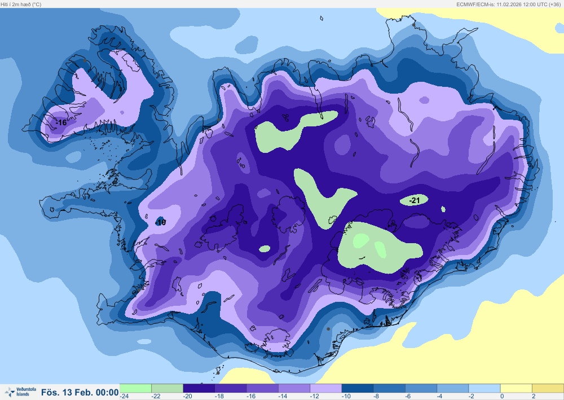Click the -10 temperature label on the map
564x400 pixels.
point(161,222)
